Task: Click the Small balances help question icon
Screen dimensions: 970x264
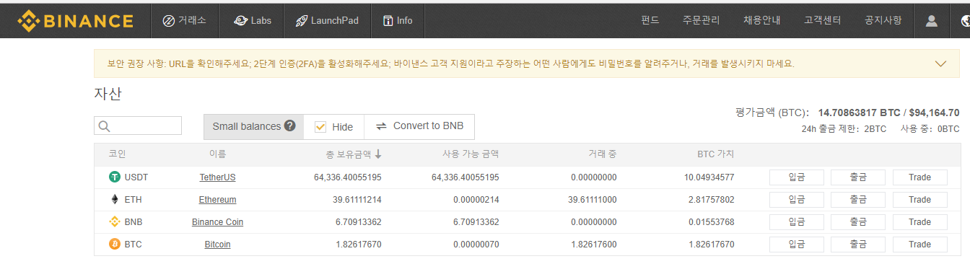Action: coord(289,126)
